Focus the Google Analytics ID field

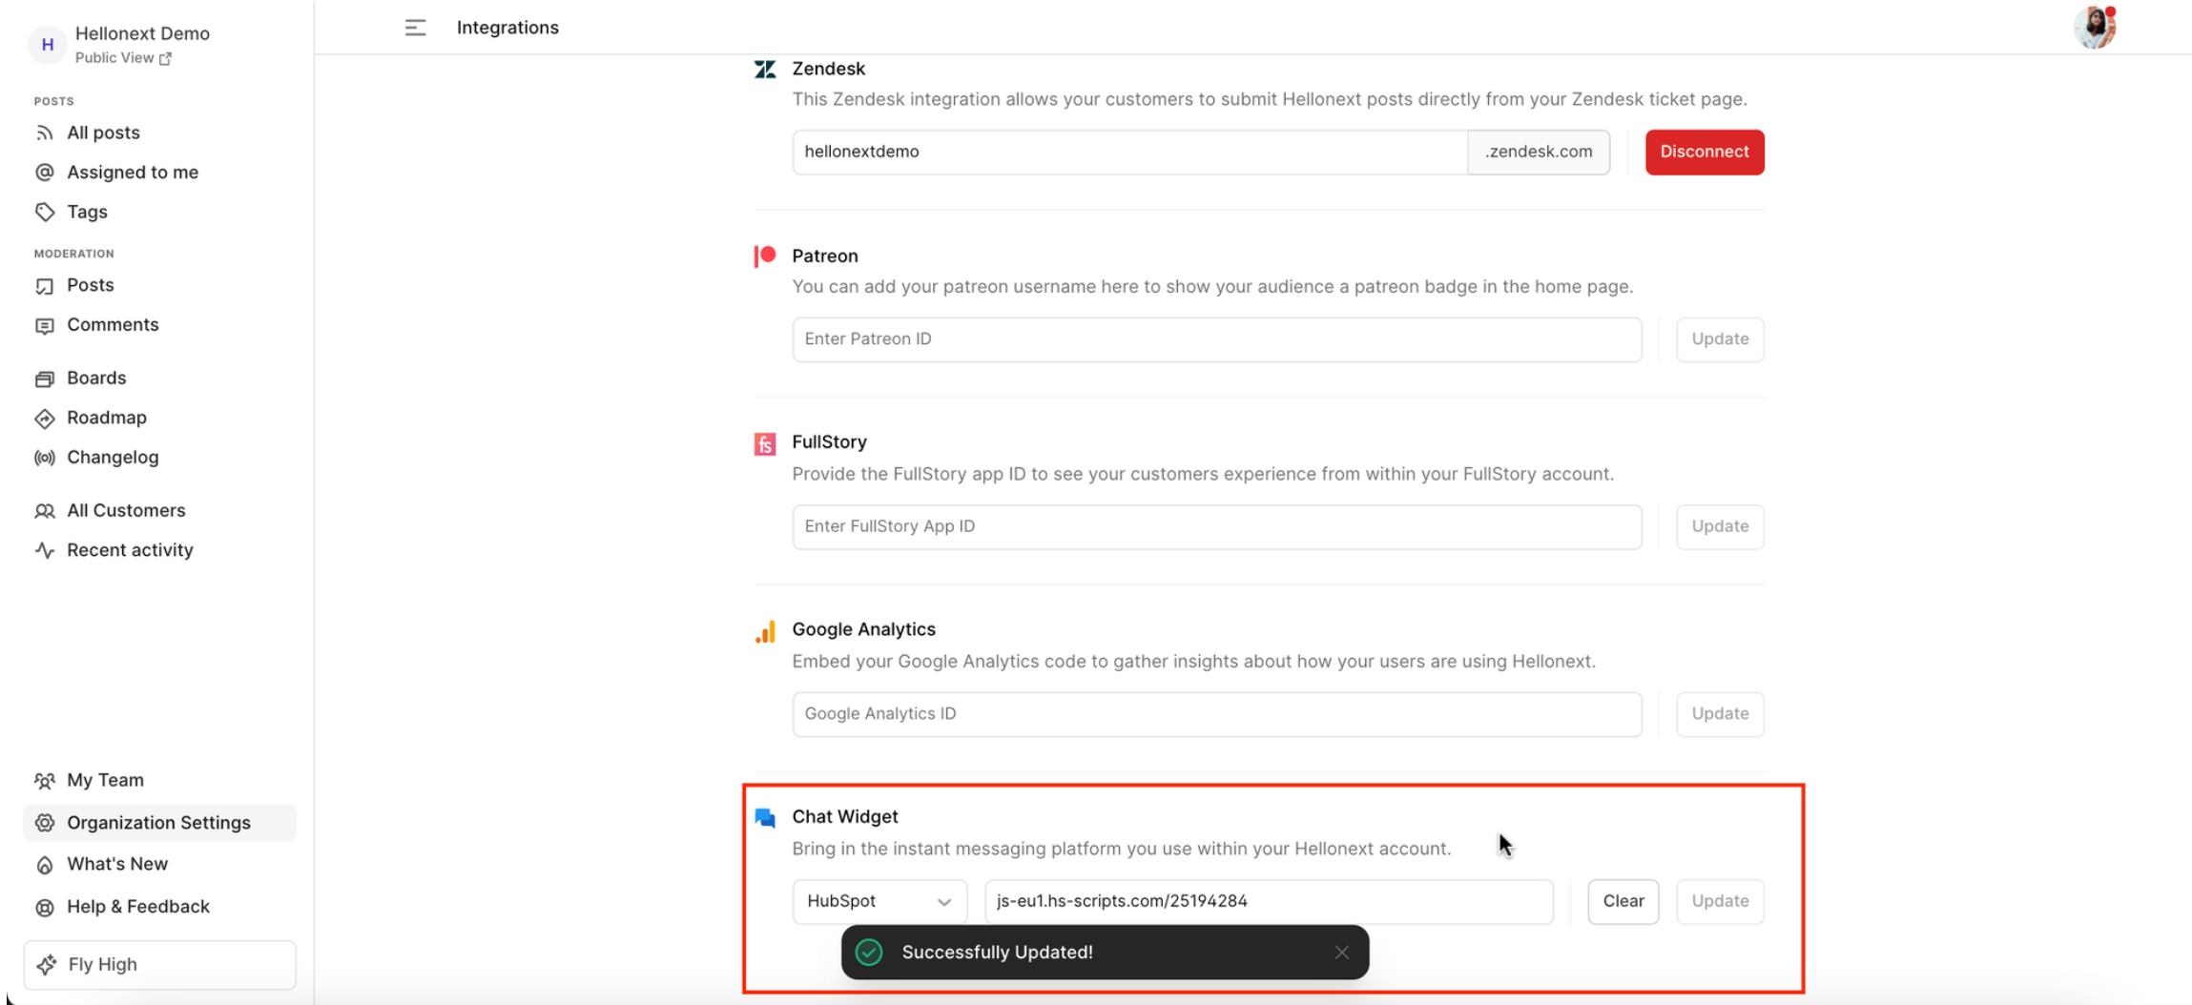coord(1217,713)
